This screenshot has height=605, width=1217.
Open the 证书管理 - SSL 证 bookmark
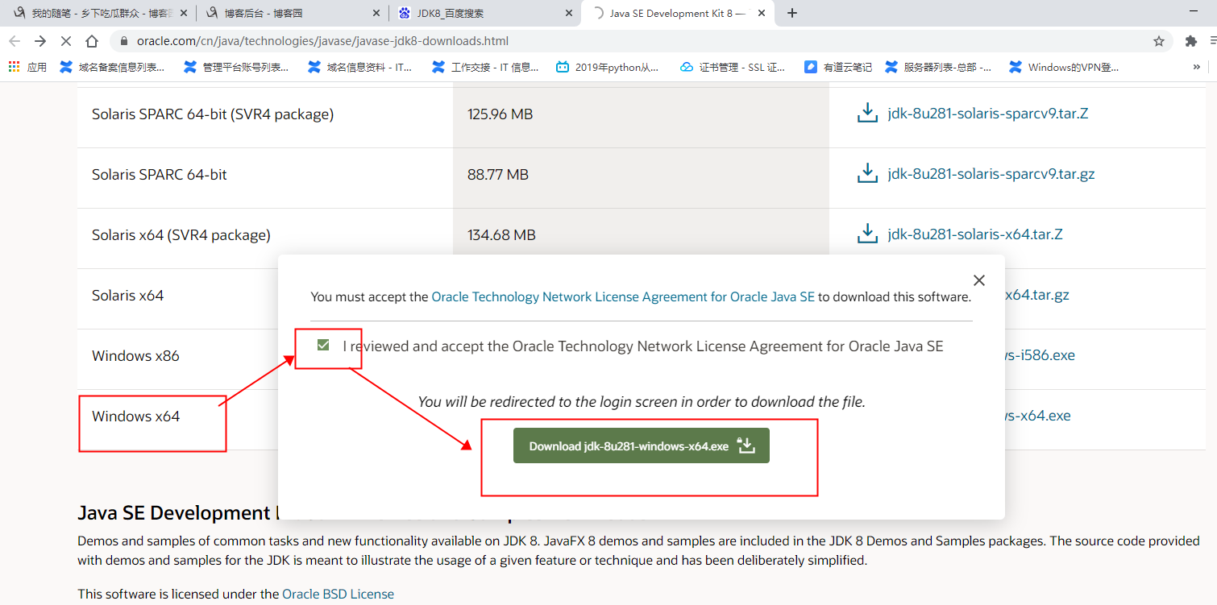733,68
